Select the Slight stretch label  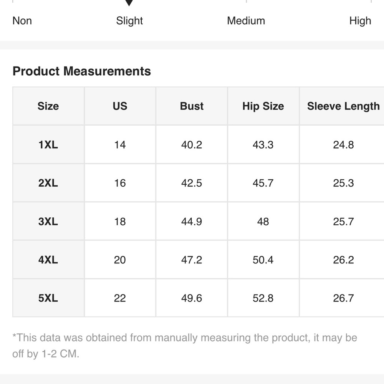tap(129, 21)
